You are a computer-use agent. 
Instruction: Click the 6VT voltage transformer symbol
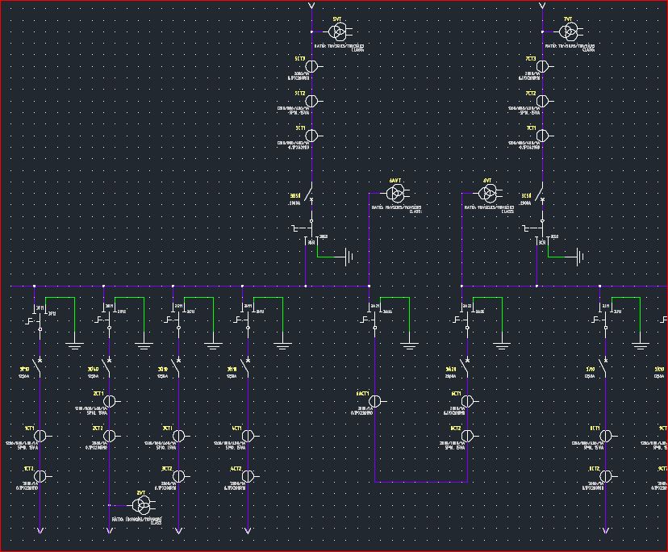click(x=489, y=194)
